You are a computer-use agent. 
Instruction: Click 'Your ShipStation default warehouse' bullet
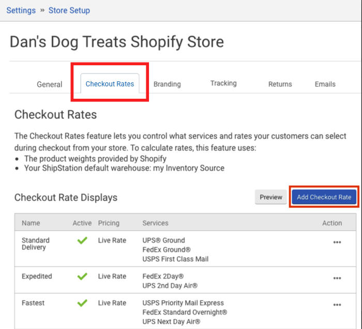tap(124, 168)
